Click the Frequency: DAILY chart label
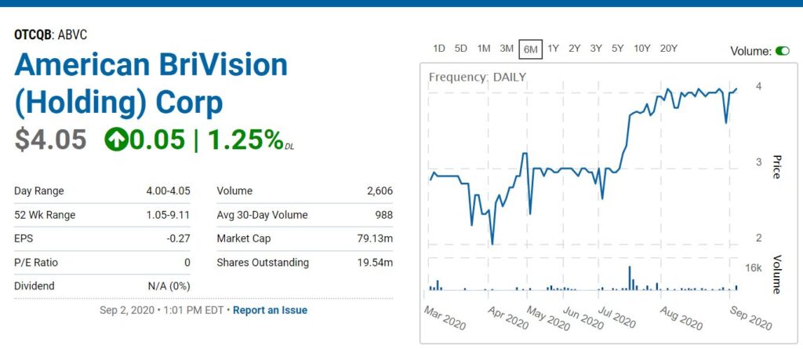This screenshot has height=349, width=803. point(478,78)
